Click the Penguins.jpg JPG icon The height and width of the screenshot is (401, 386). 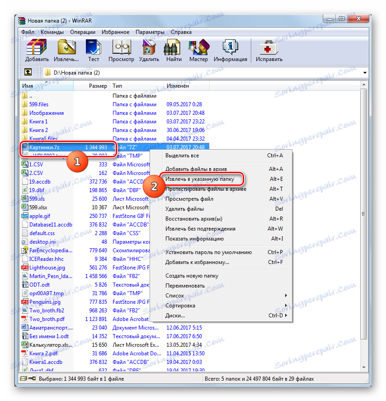coord(24,302)
